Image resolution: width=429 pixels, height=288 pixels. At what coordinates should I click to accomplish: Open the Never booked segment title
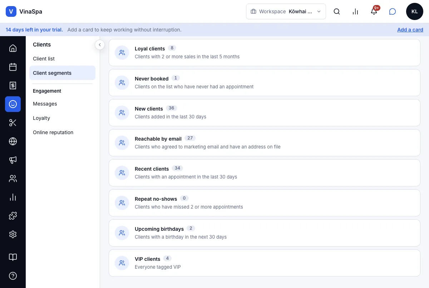pos(152,79)
